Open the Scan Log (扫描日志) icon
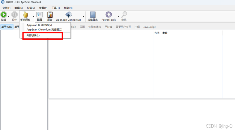235x130 pixels. [x=93, y=15]
